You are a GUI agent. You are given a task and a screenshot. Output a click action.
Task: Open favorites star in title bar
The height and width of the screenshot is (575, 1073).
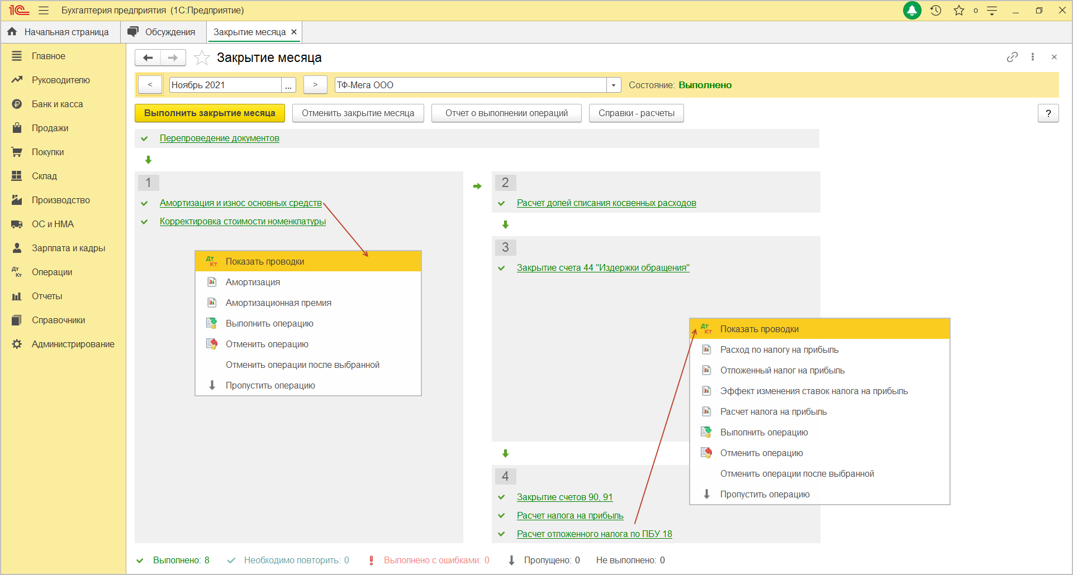959,11
